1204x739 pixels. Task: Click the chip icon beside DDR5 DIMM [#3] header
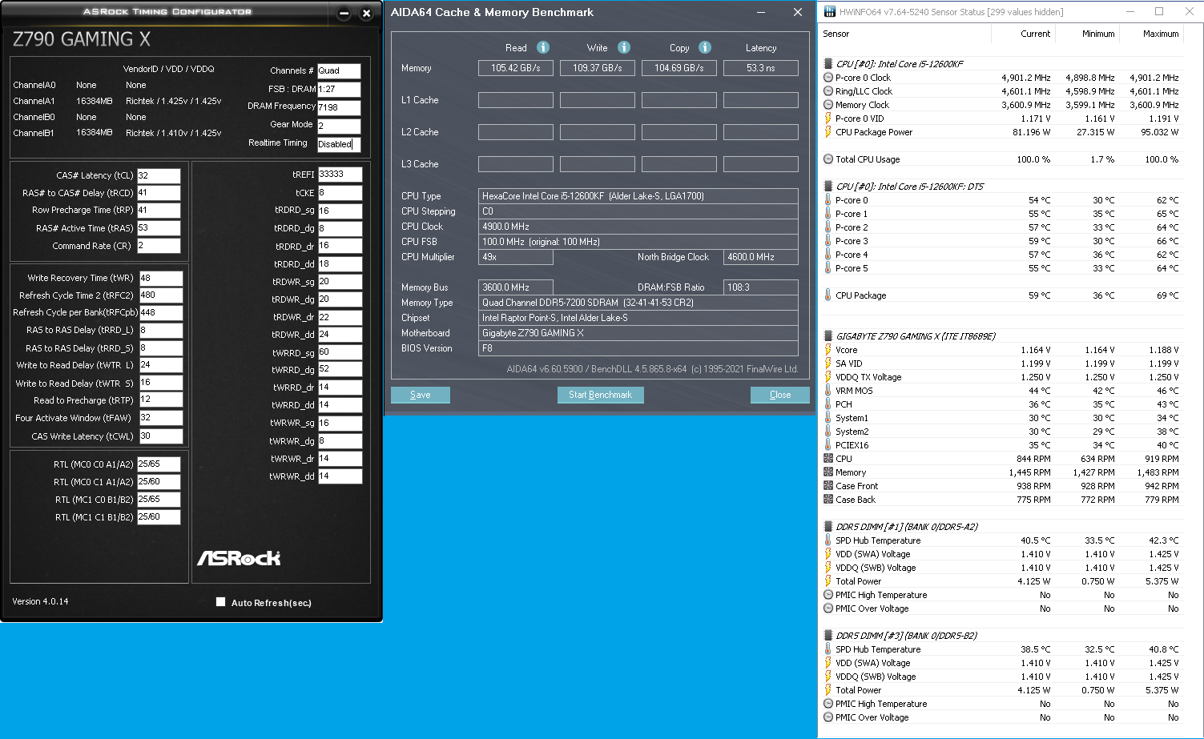coord(828,636)
